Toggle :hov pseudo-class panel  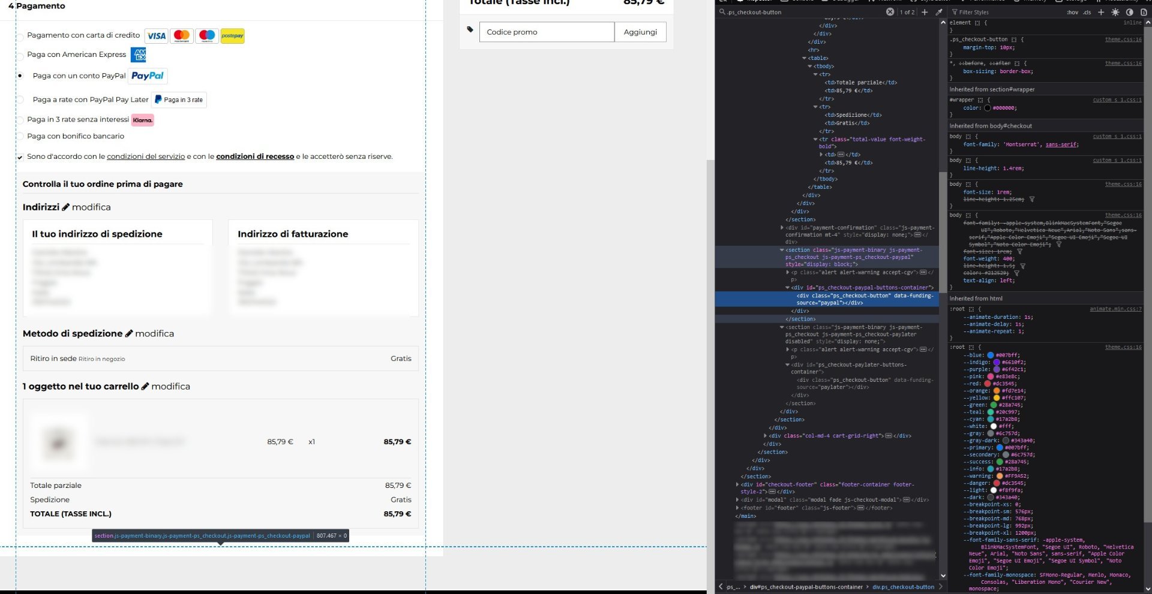[1072, 12]
